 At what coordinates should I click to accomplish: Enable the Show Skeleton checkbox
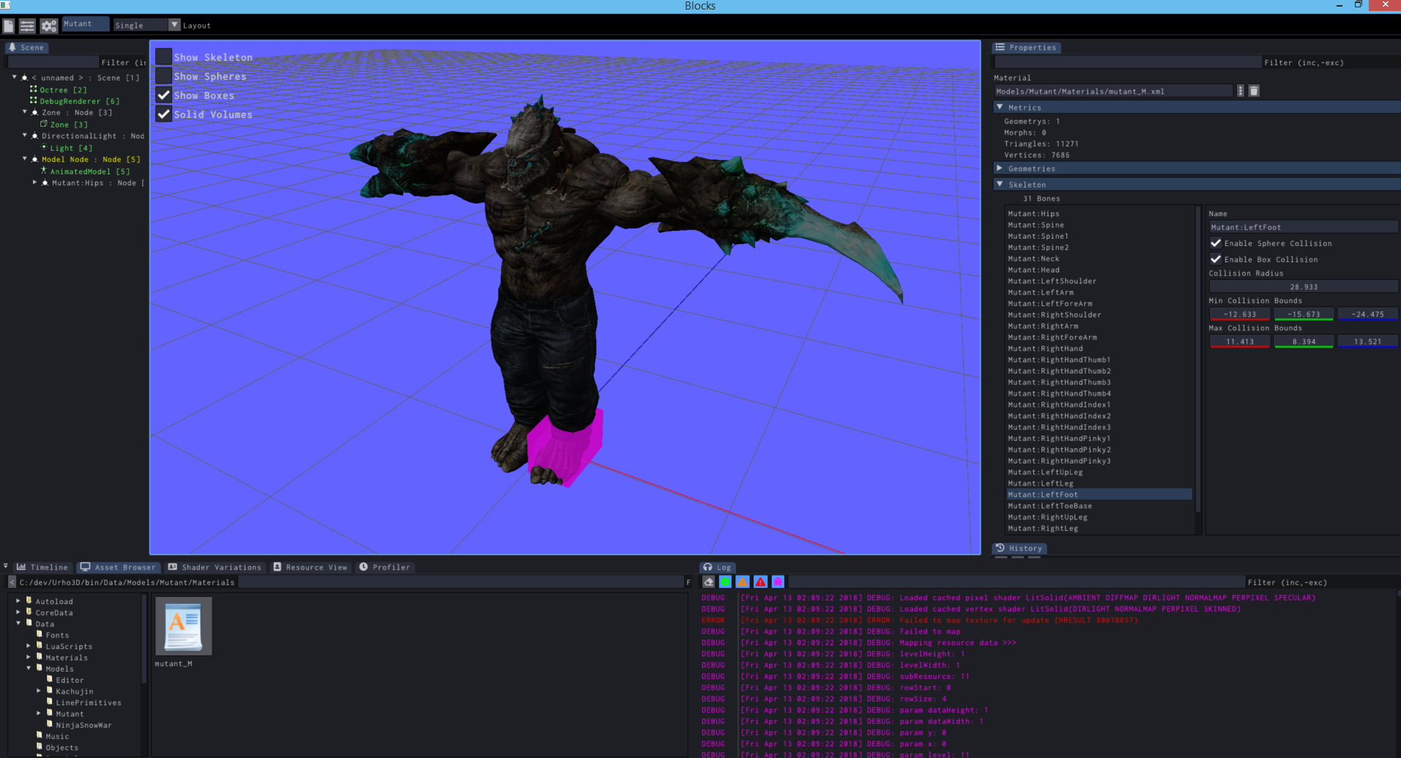(163, 57)
